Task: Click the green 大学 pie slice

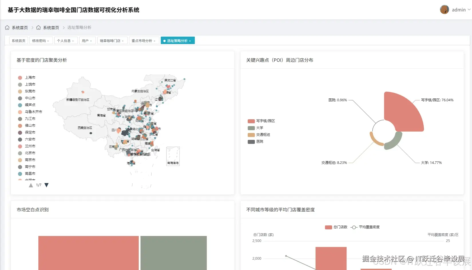Action: pyautogui.click(x=394, y=142)
